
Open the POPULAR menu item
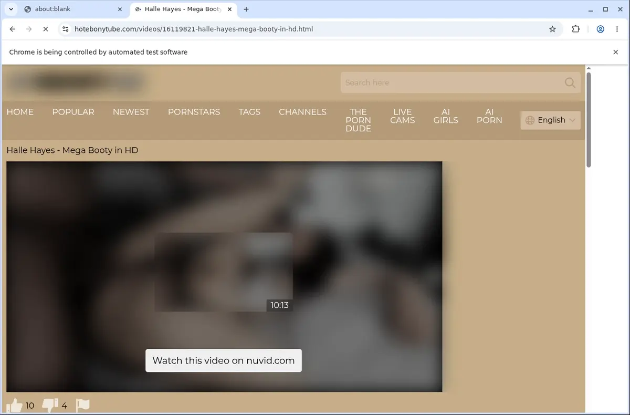pyautogui.click(x=73, y=112)
